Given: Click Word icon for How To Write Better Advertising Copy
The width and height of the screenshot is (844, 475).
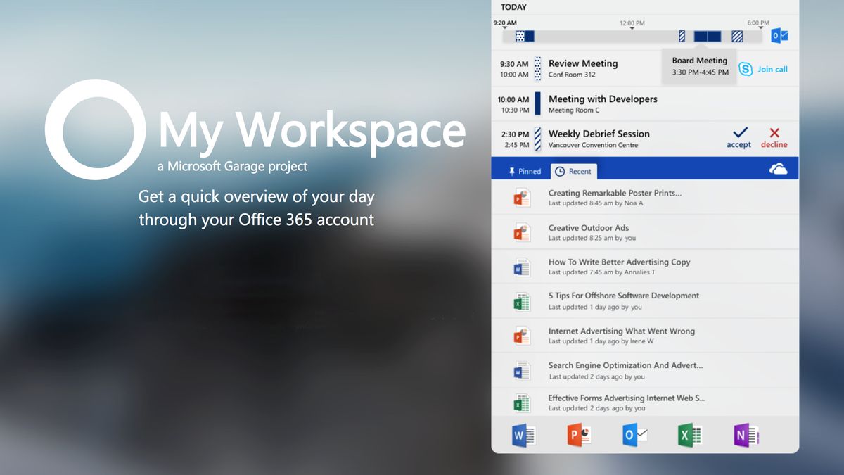Looking at the screenshot, I should tap(521, 267).
